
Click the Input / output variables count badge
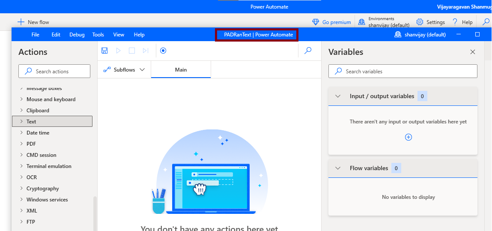(x=422, y=96)
